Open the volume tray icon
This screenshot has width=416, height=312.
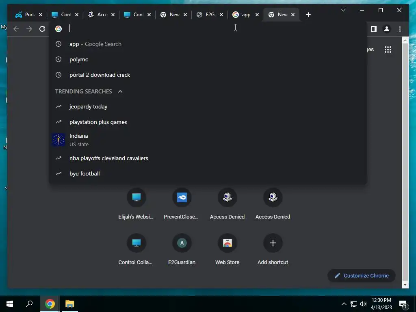pyautogui.click(x=363, y=304)
